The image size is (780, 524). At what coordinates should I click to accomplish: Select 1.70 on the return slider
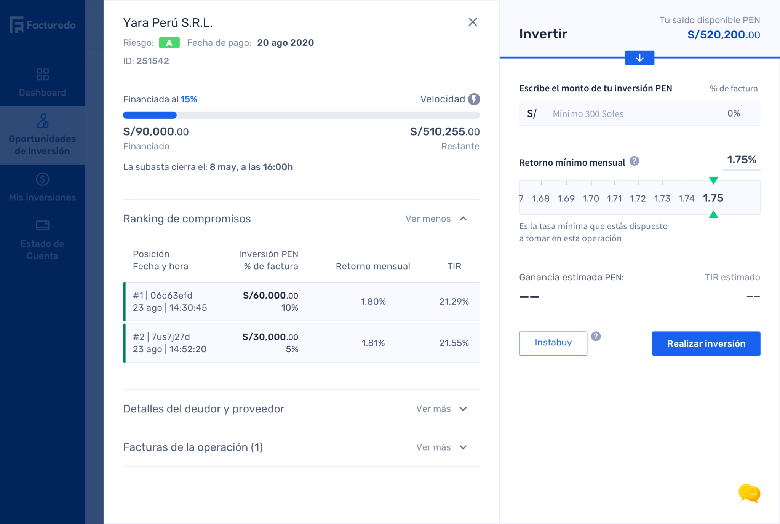[x=591, y=198]
